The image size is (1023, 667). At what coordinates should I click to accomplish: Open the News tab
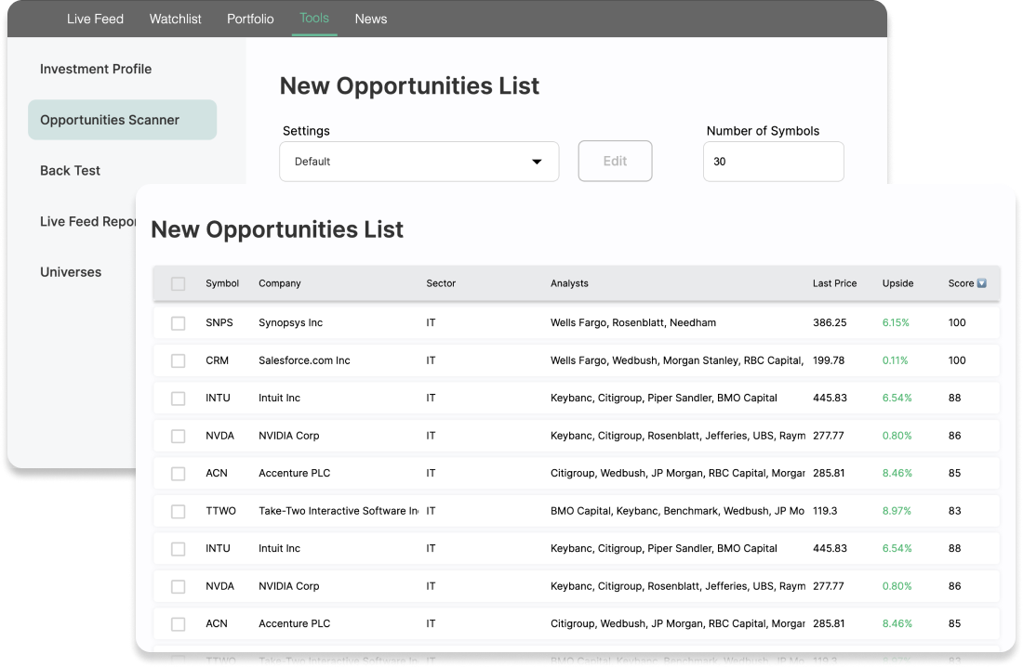pyautogui.click(x=370, y=19)
